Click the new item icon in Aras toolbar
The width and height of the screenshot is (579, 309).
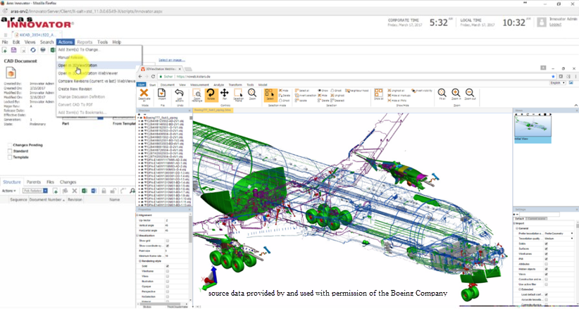click(4, 50)
